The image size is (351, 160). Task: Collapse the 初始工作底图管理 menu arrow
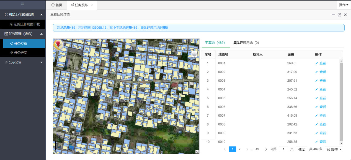41,14
